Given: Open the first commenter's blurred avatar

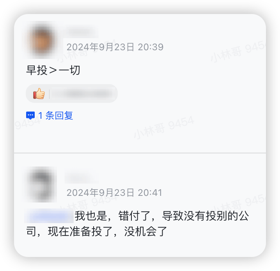Looking at the screenshot, I should [x=42, y=40].
